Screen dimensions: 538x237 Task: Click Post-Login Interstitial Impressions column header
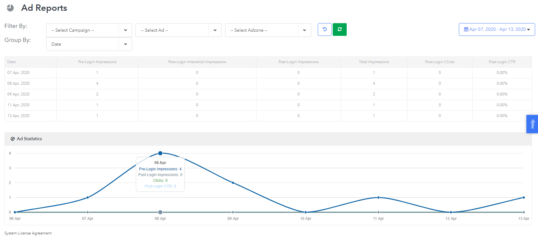click(x=197, y=62)
